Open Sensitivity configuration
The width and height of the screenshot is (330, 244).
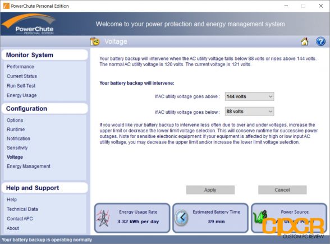[17, 148]
